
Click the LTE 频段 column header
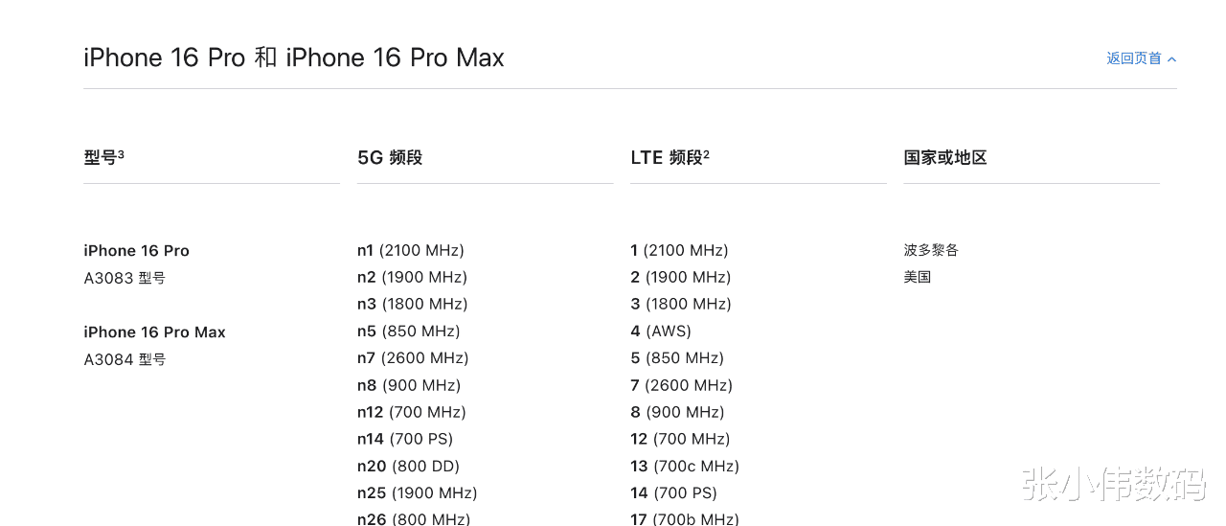[x=666, y=157]
